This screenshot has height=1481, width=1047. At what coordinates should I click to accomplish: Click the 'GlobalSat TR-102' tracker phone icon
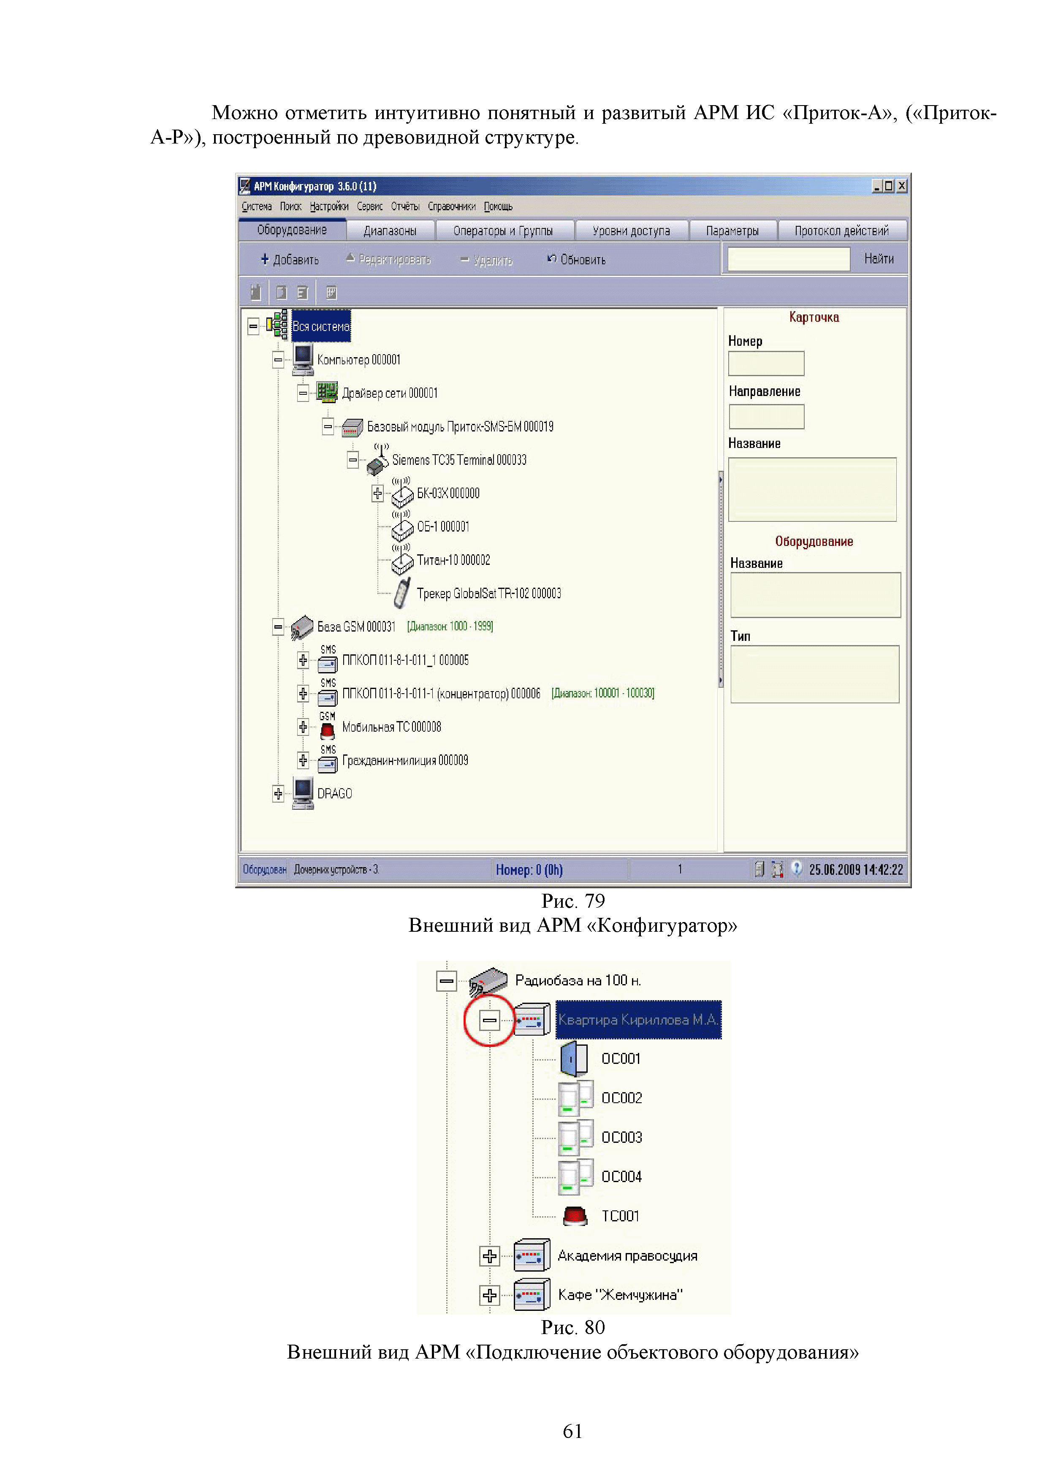tap(402, 593)
